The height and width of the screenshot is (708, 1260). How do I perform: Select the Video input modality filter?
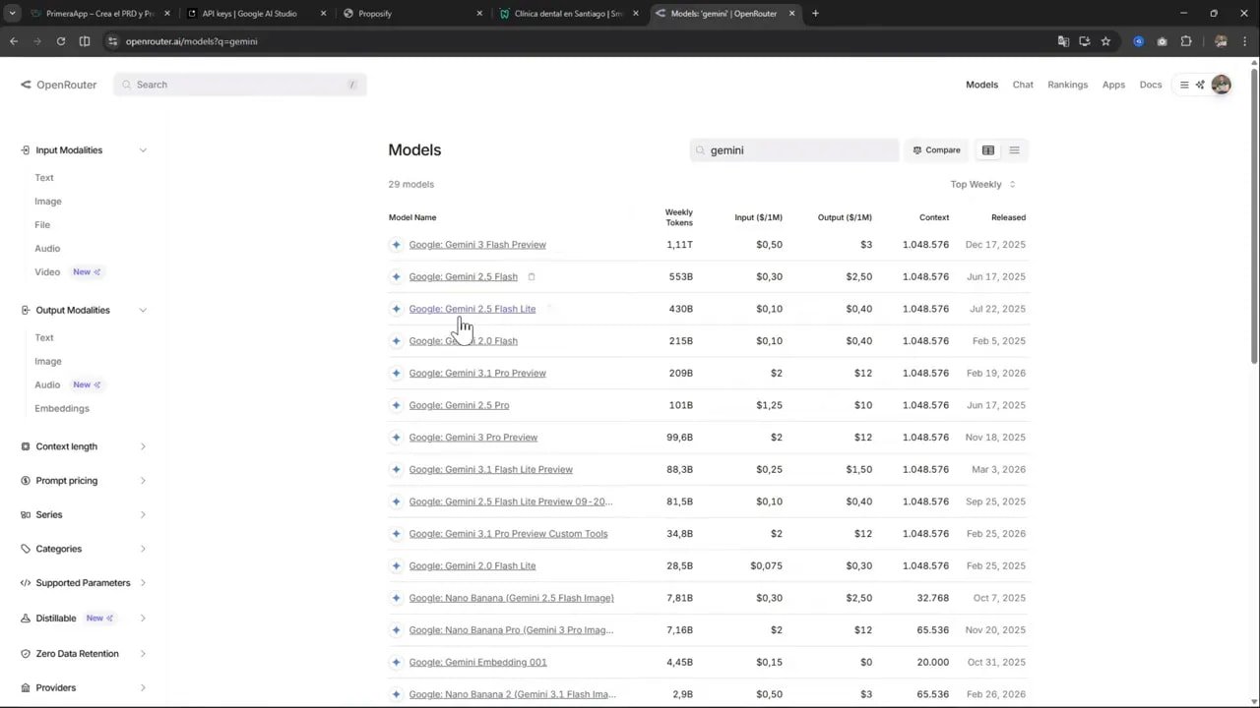coord(46,271)
